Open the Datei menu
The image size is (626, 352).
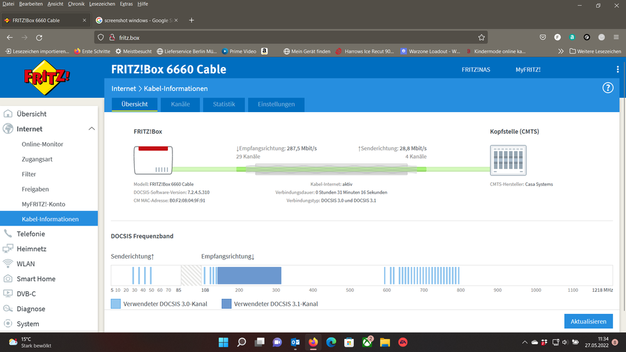coord(8,4)
